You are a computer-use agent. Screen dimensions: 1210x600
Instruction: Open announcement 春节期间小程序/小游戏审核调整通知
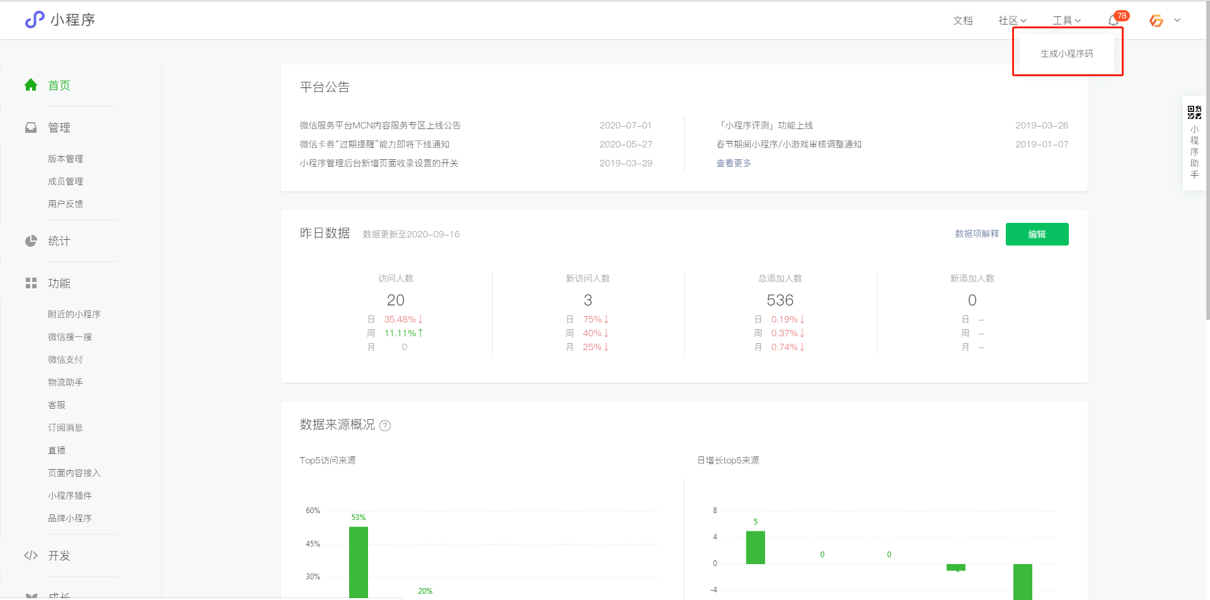point(789,144)
